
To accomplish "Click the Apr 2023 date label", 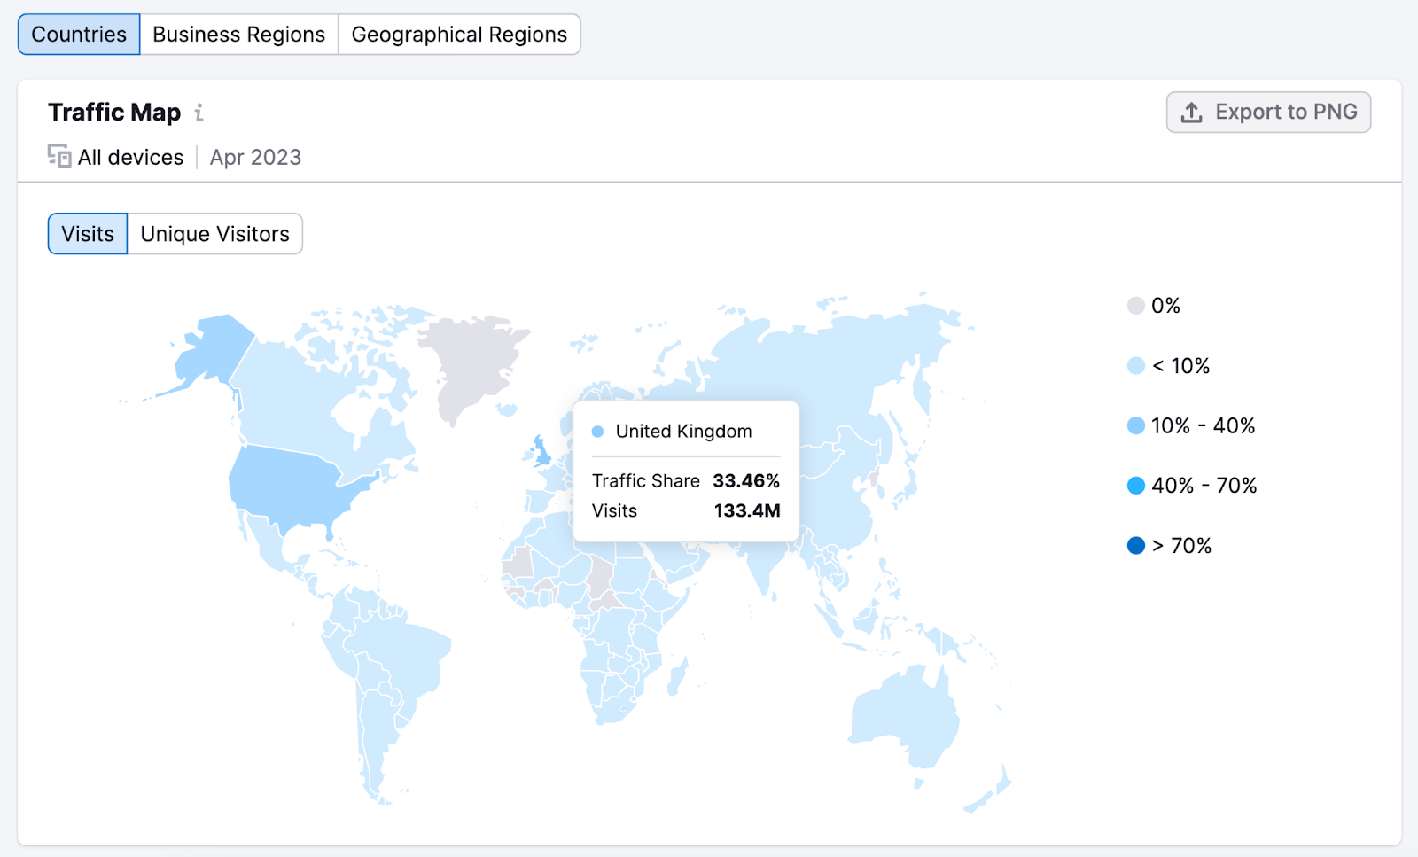I will coord(255,157).
